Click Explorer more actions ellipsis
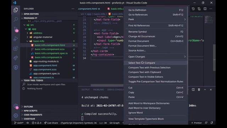The height and width of the screenshot is (128, 227). 73,9
